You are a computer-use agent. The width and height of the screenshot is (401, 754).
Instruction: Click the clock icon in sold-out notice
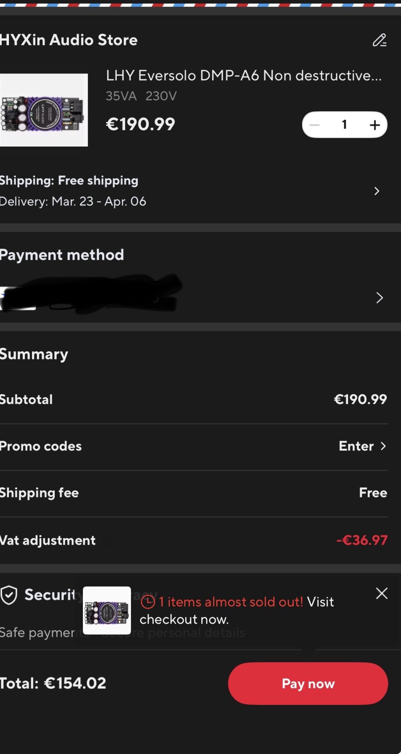(147, 602)
